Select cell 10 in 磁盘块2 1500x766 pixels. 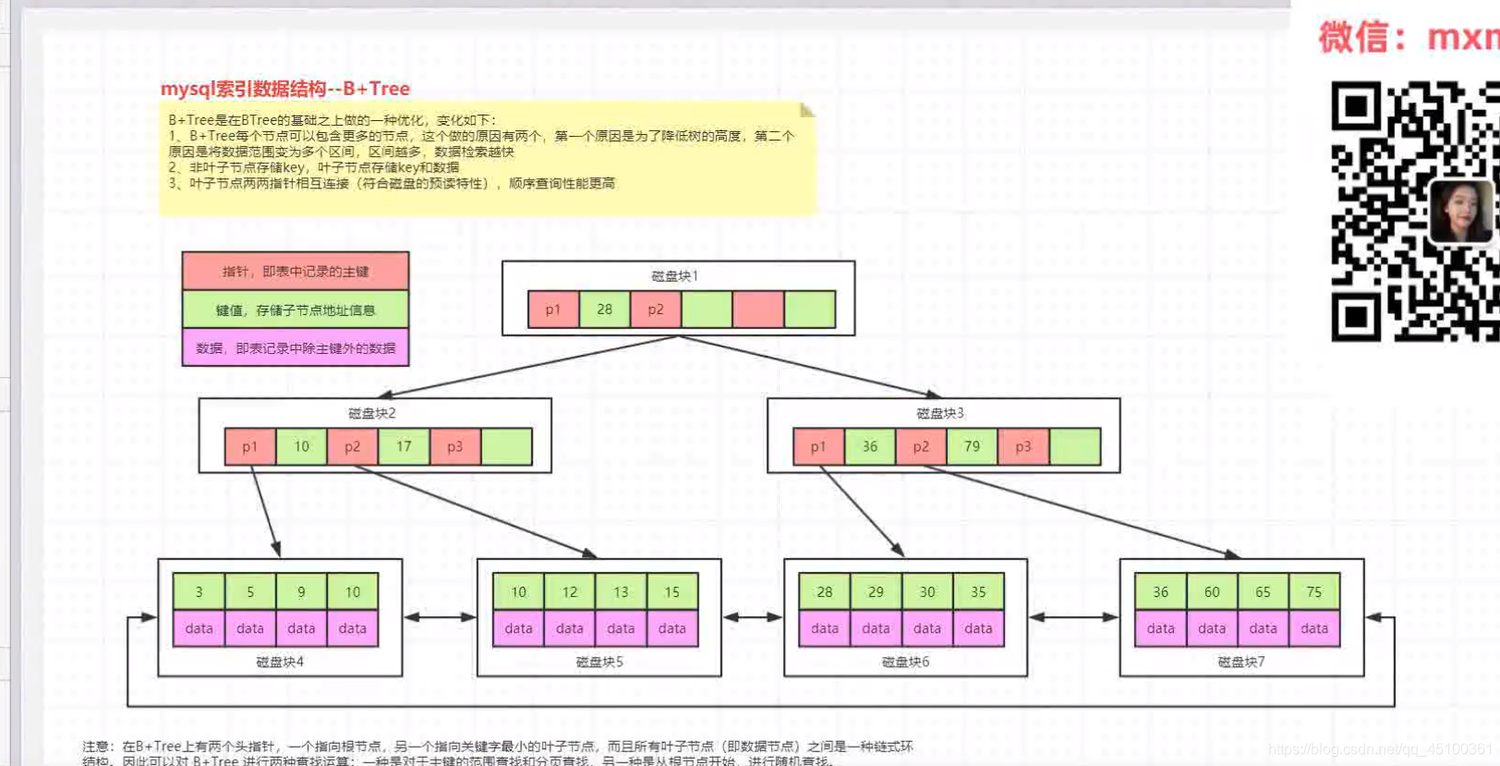pyautogui.click(x=301, y=446)
